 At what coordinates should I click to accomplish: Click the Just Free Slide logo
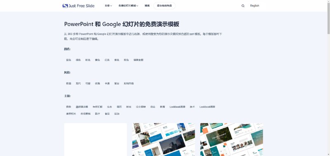coord(78,6)
